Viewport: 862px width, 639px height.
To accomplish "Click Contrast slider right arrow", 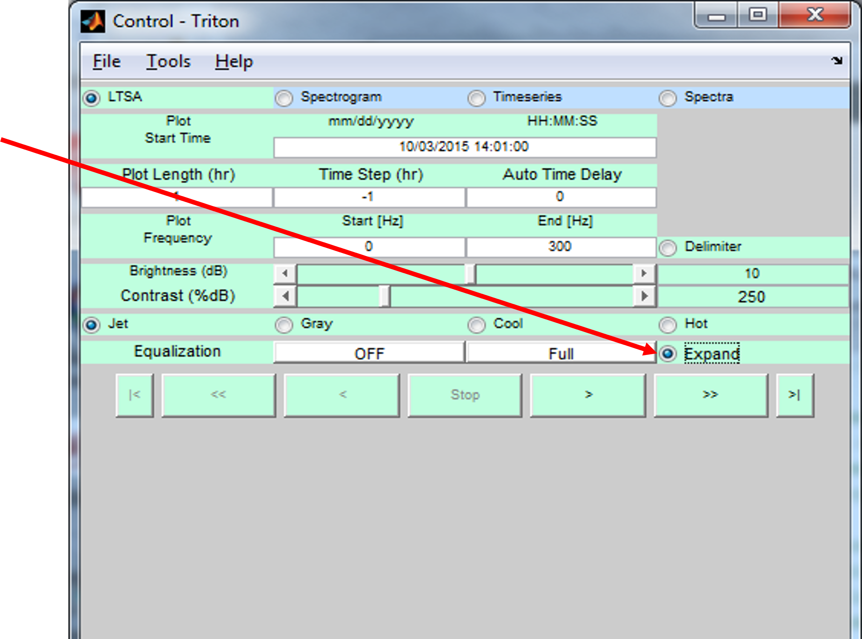I will click(644, 296).
